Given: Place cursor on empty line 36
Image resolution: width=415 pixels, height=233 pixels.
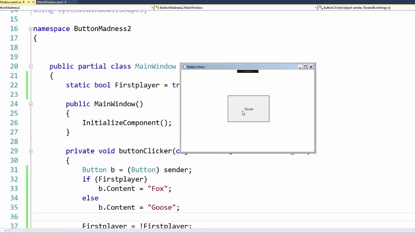Looking at the screenshot, I should tap(224, 217).
